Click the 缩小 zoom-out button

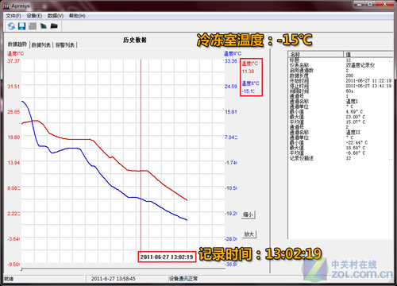tap(249, 214)
